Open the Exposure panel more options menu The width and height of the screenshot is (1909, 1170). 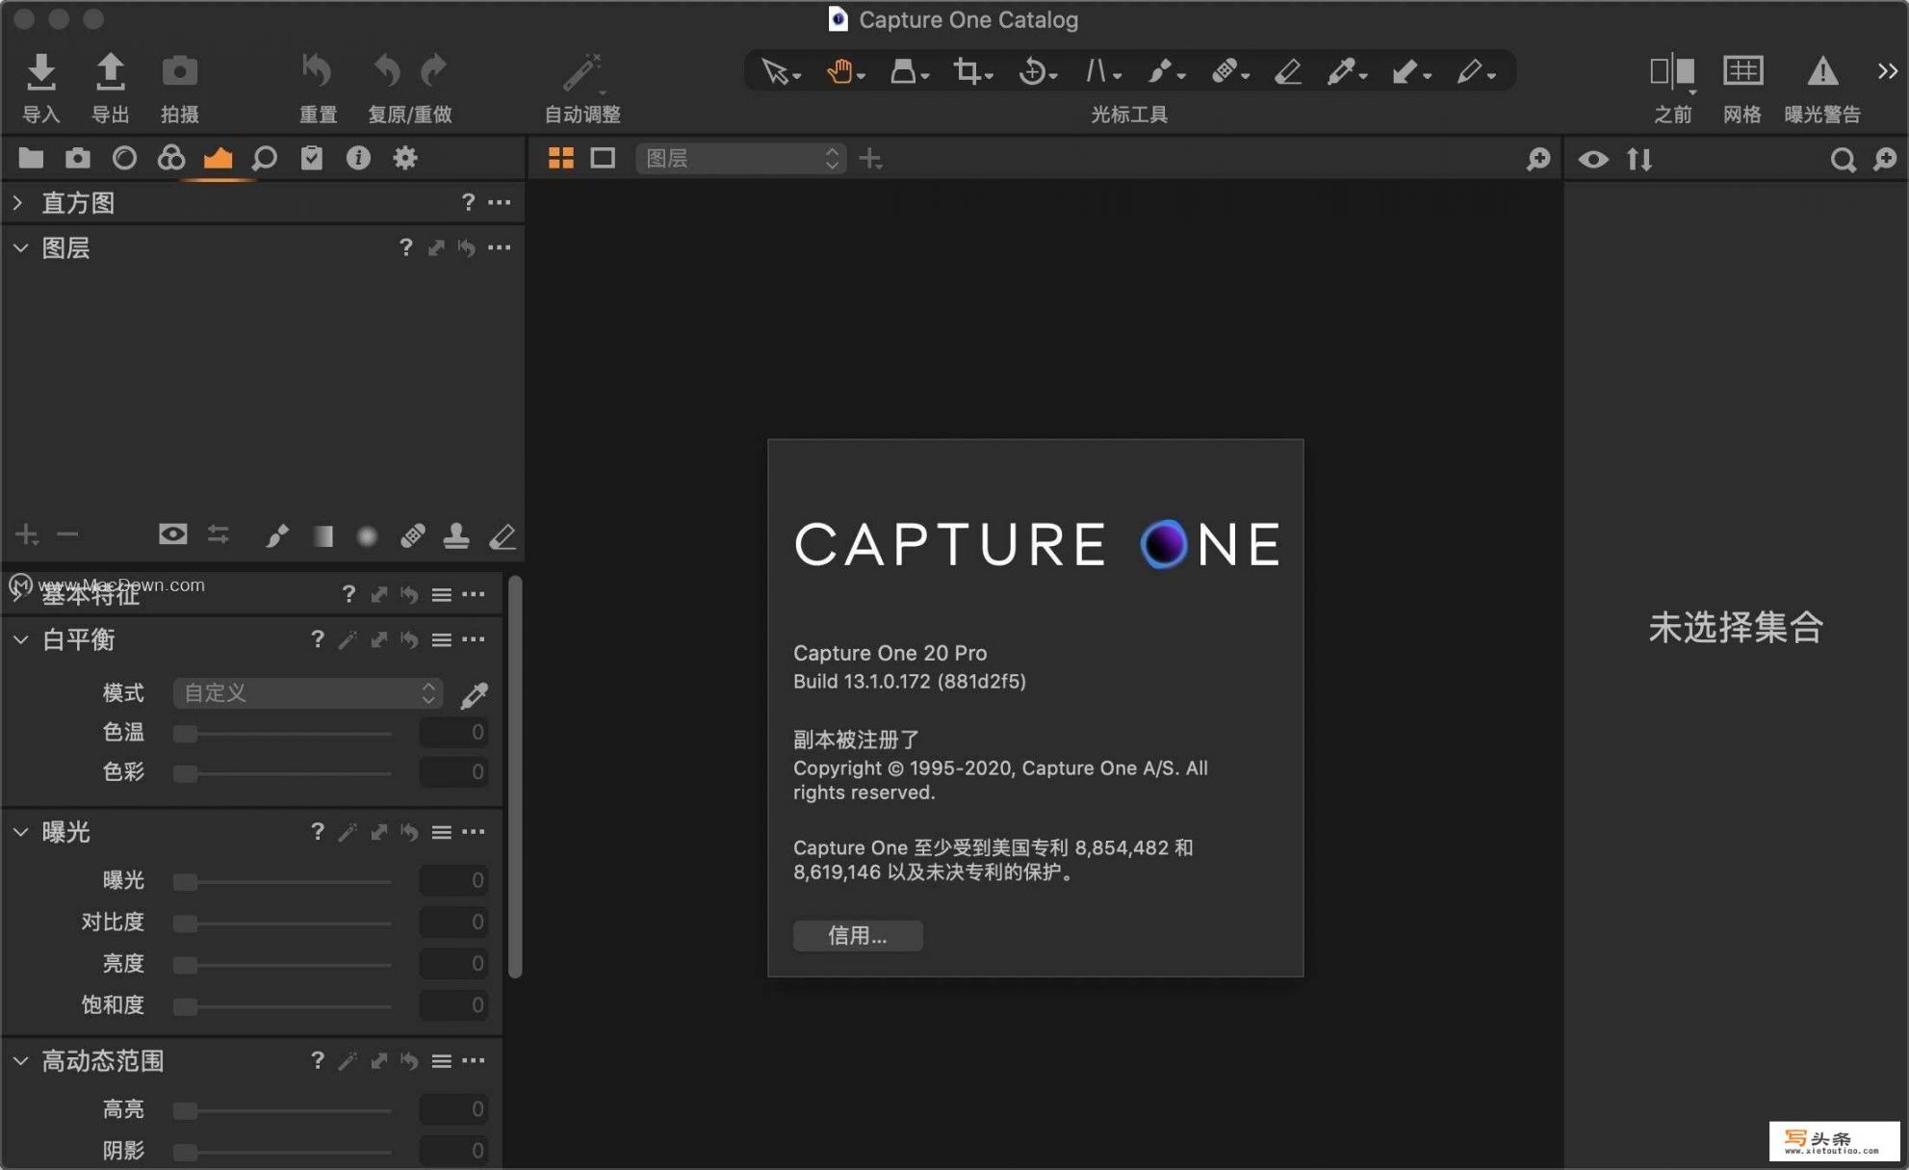click(473, 832)
